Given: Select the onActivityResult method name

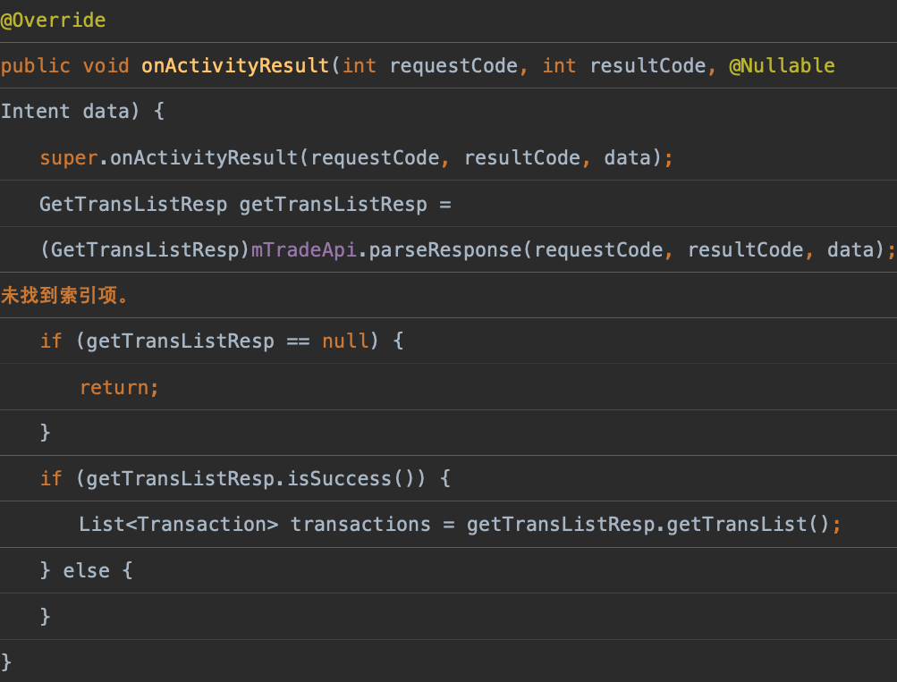Looking at the screenshot, I should pyautogui.click(x=234, y=64).
